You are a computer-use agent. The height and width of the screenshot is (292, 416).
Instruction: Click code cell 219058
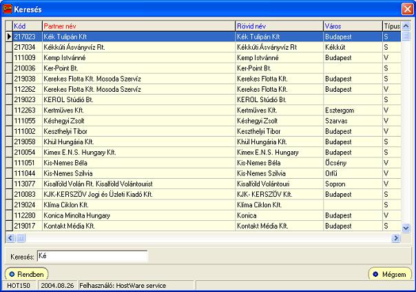point(28,142)
